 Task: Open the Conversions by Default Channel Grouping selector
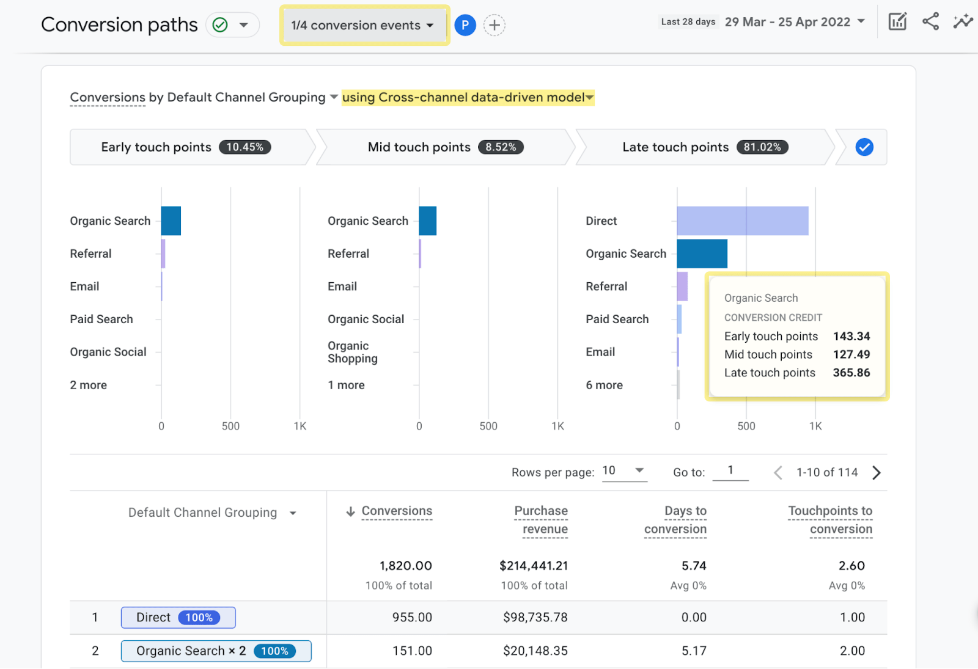(334, 97)
